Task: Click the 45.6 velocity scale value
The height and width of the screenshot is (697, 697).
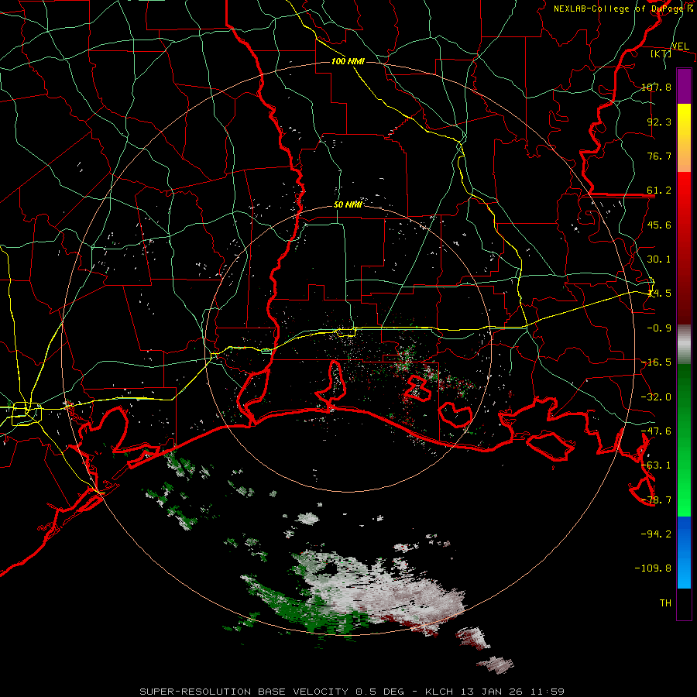Action: [x=659, y=225]
